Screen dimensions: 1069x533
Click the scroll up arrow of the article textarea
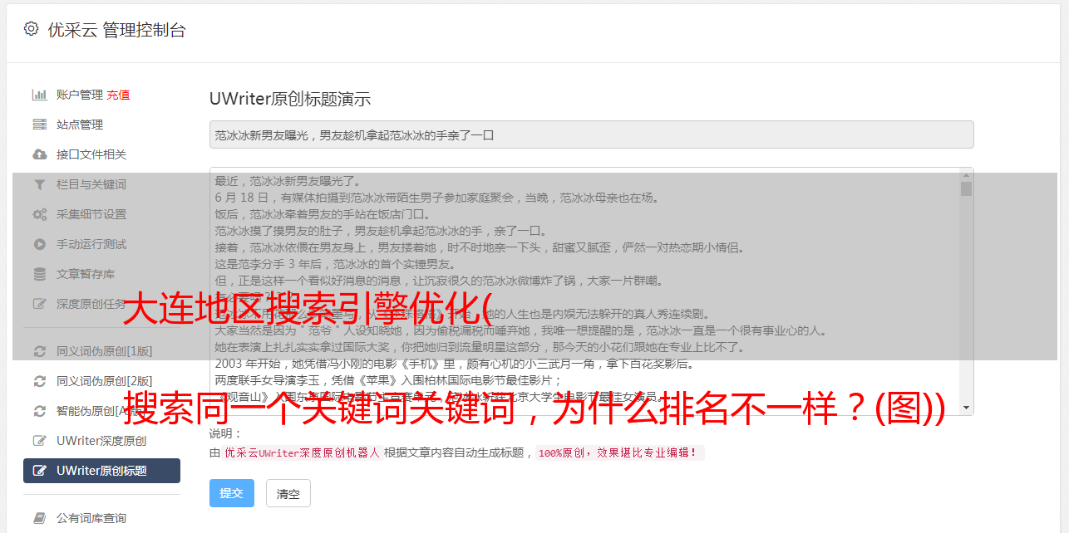click(x=966, y=175)
